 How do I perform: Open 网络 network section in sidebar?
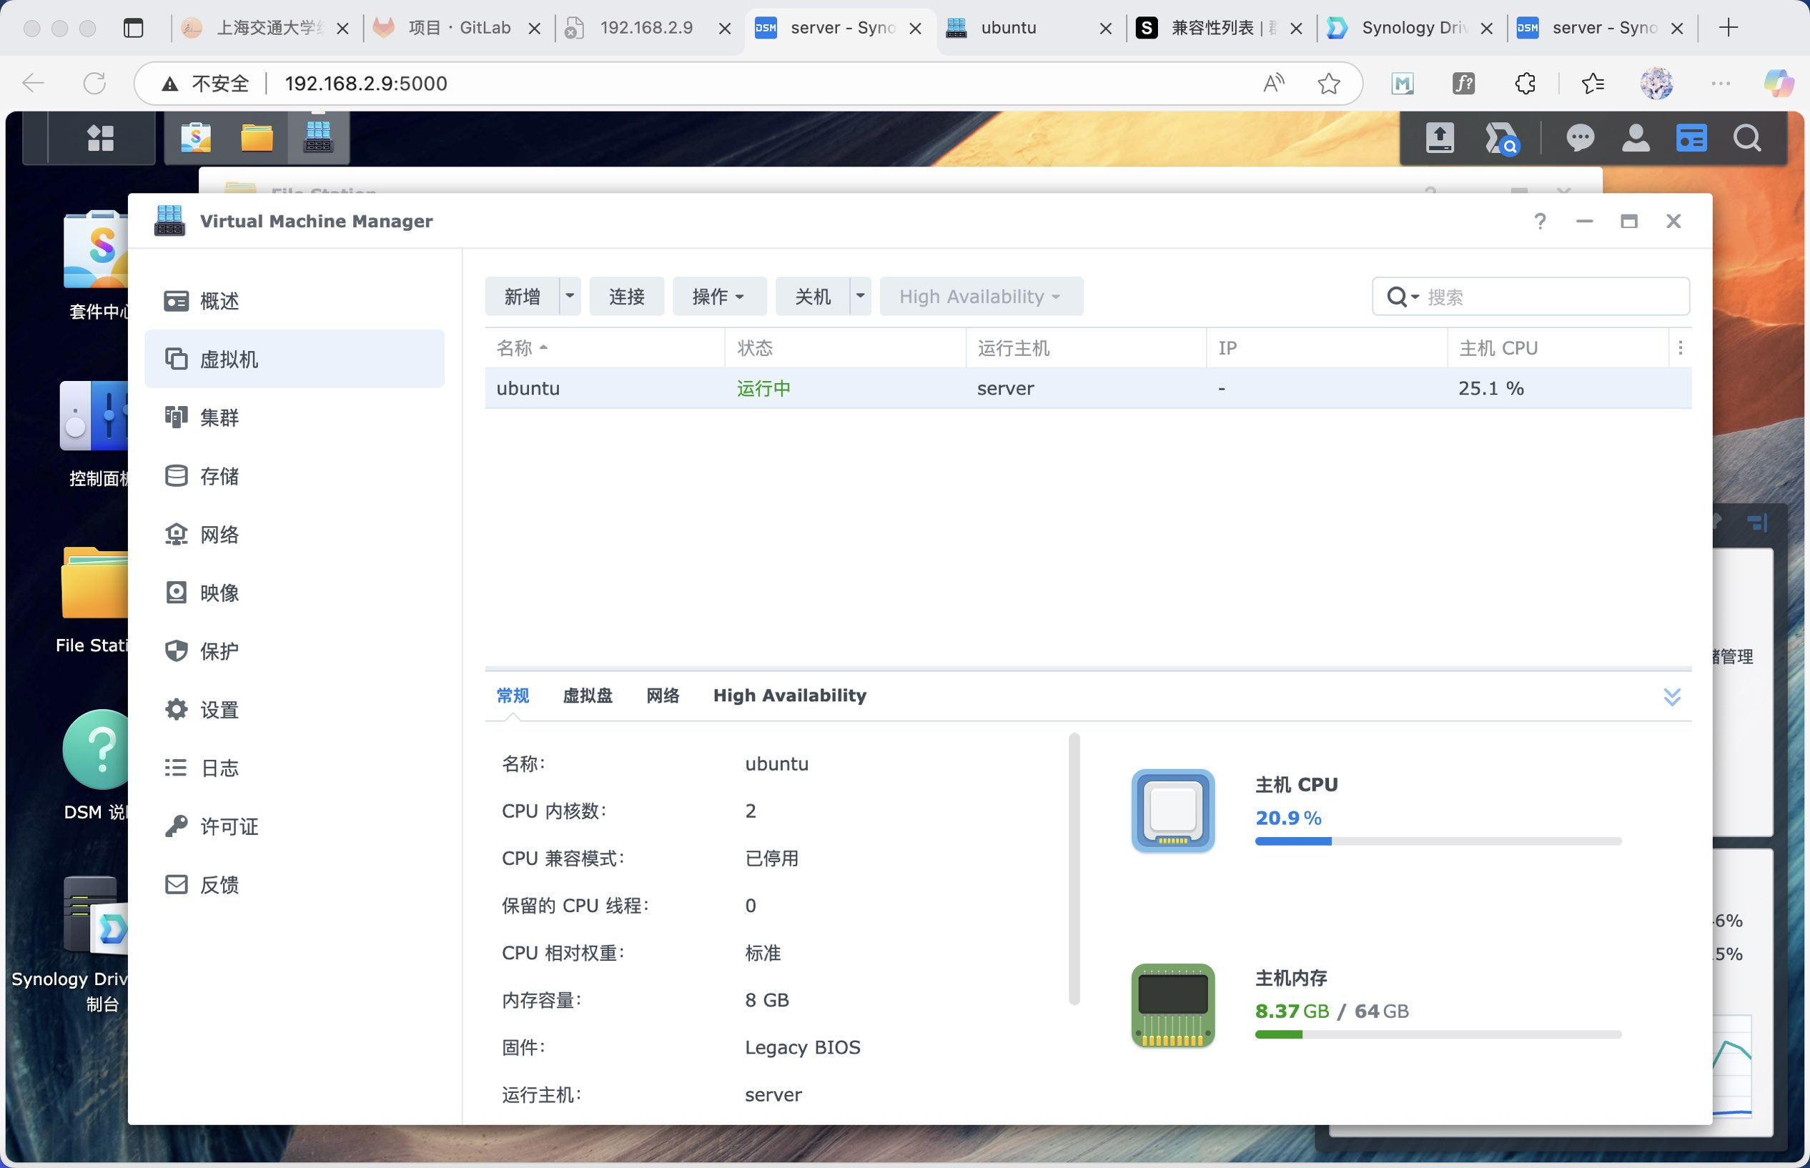(x=295, y=534)
